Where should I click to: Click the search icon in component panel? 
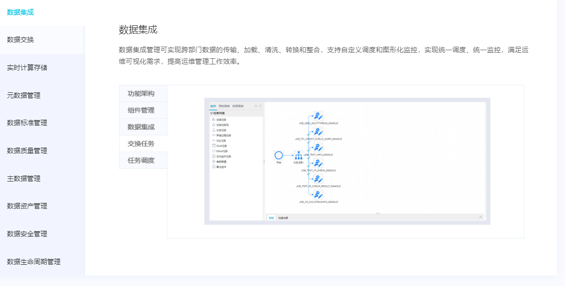[x=256, y=106]
